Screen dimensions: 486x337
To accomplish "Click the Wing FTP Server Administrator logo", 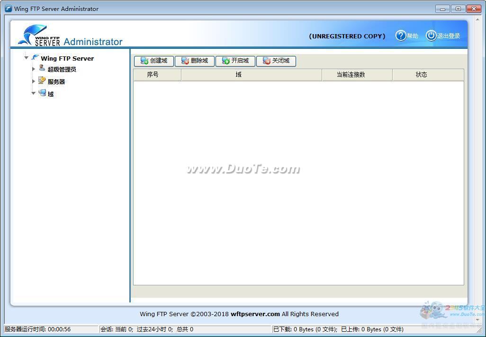I will [70, 36].
